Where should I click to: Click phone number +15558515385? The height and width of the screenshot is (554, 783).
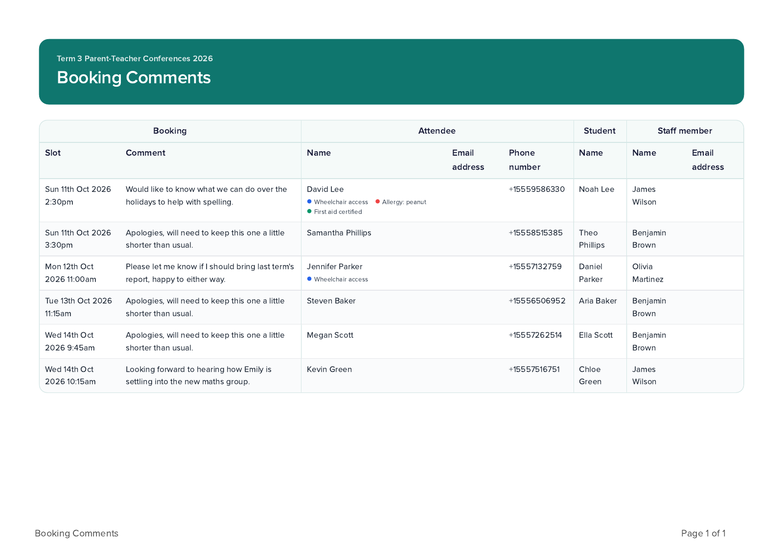[x=536, y=233]
